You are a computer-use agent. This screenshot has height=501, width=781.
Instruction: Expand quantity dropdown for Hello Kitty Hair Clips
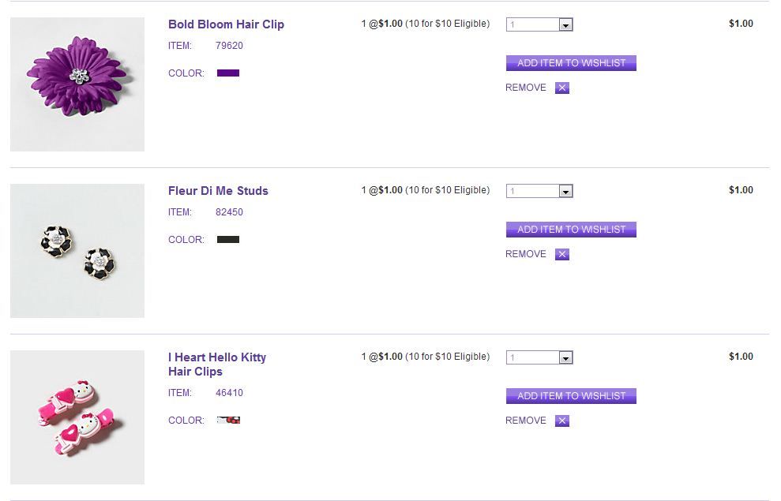(x=565, y=357)
